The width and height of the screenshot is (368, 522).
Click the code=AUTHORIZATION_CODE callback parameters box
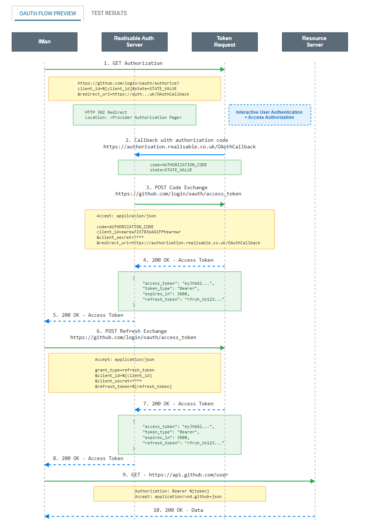[179, 167]
